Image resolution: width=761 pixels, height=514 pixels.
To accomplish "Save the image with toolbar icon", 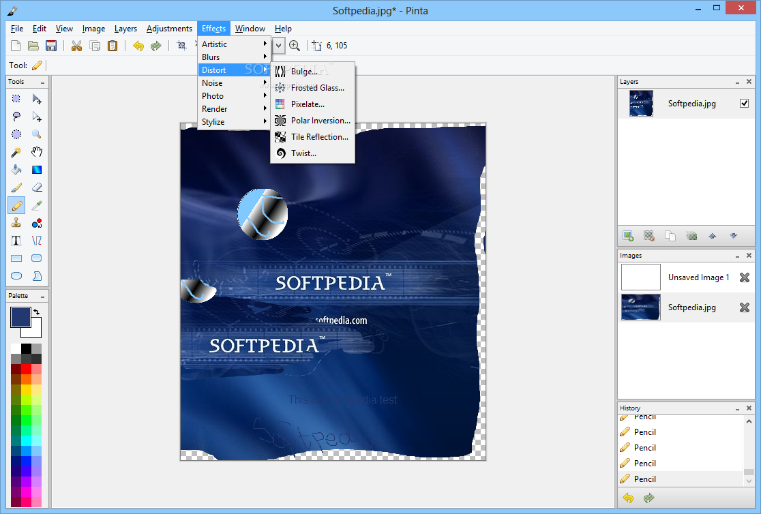I will point(51,46).
